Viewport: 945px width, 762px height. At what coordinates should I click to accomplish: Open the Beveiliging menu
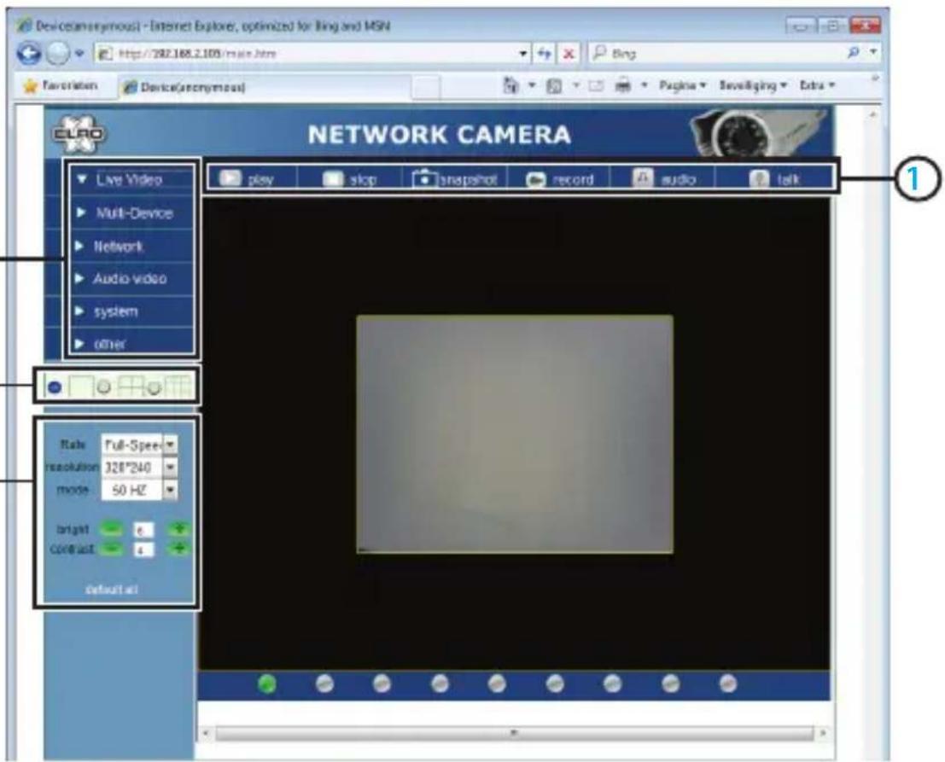coord(753,85)
